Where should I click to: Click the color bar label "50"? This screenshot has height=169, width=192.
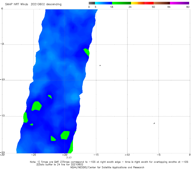(153, 7)
